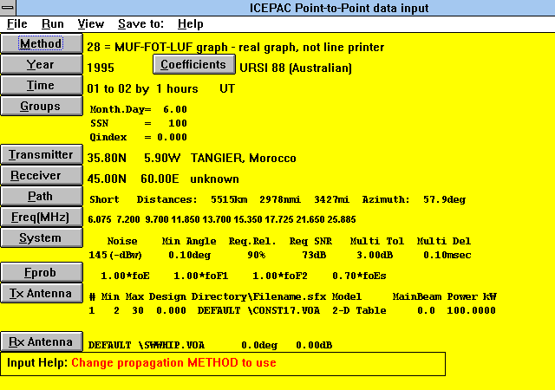Click the Input Help message box
Screen dimensions: 555x390
(224, 363)
